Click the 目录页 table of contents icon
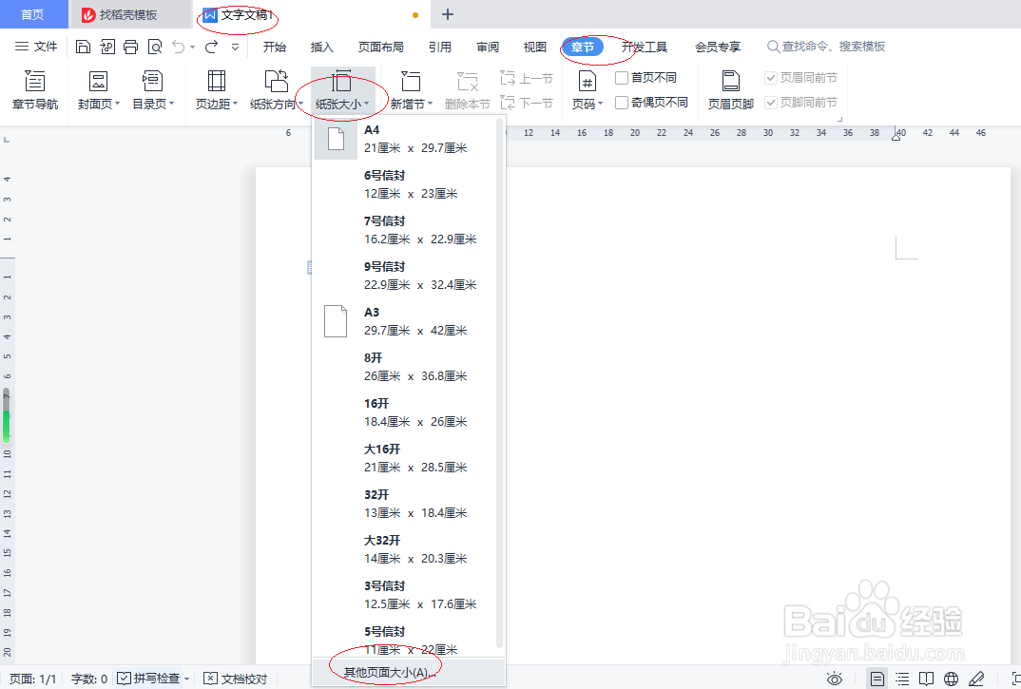 [152, 82]
